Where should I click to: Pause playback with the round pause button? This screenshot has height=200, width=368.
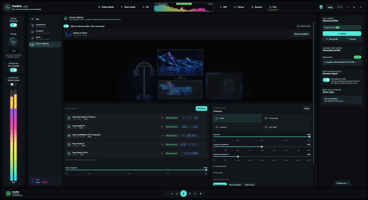pyautogui.click(x=183, y=194)
